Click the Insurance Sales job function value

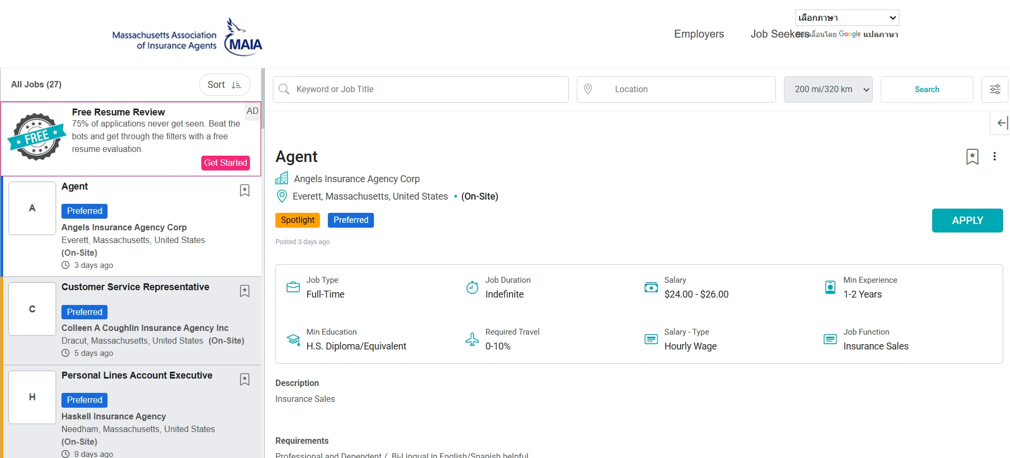(875, 346)
